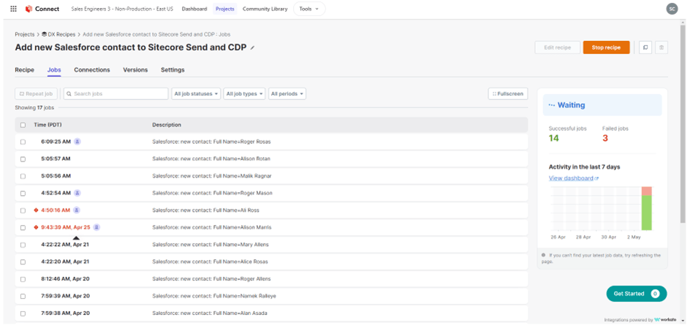Click the DX Recipes breadcrumb link
Screen dimensions: 690x328
[x=58, y=34]
